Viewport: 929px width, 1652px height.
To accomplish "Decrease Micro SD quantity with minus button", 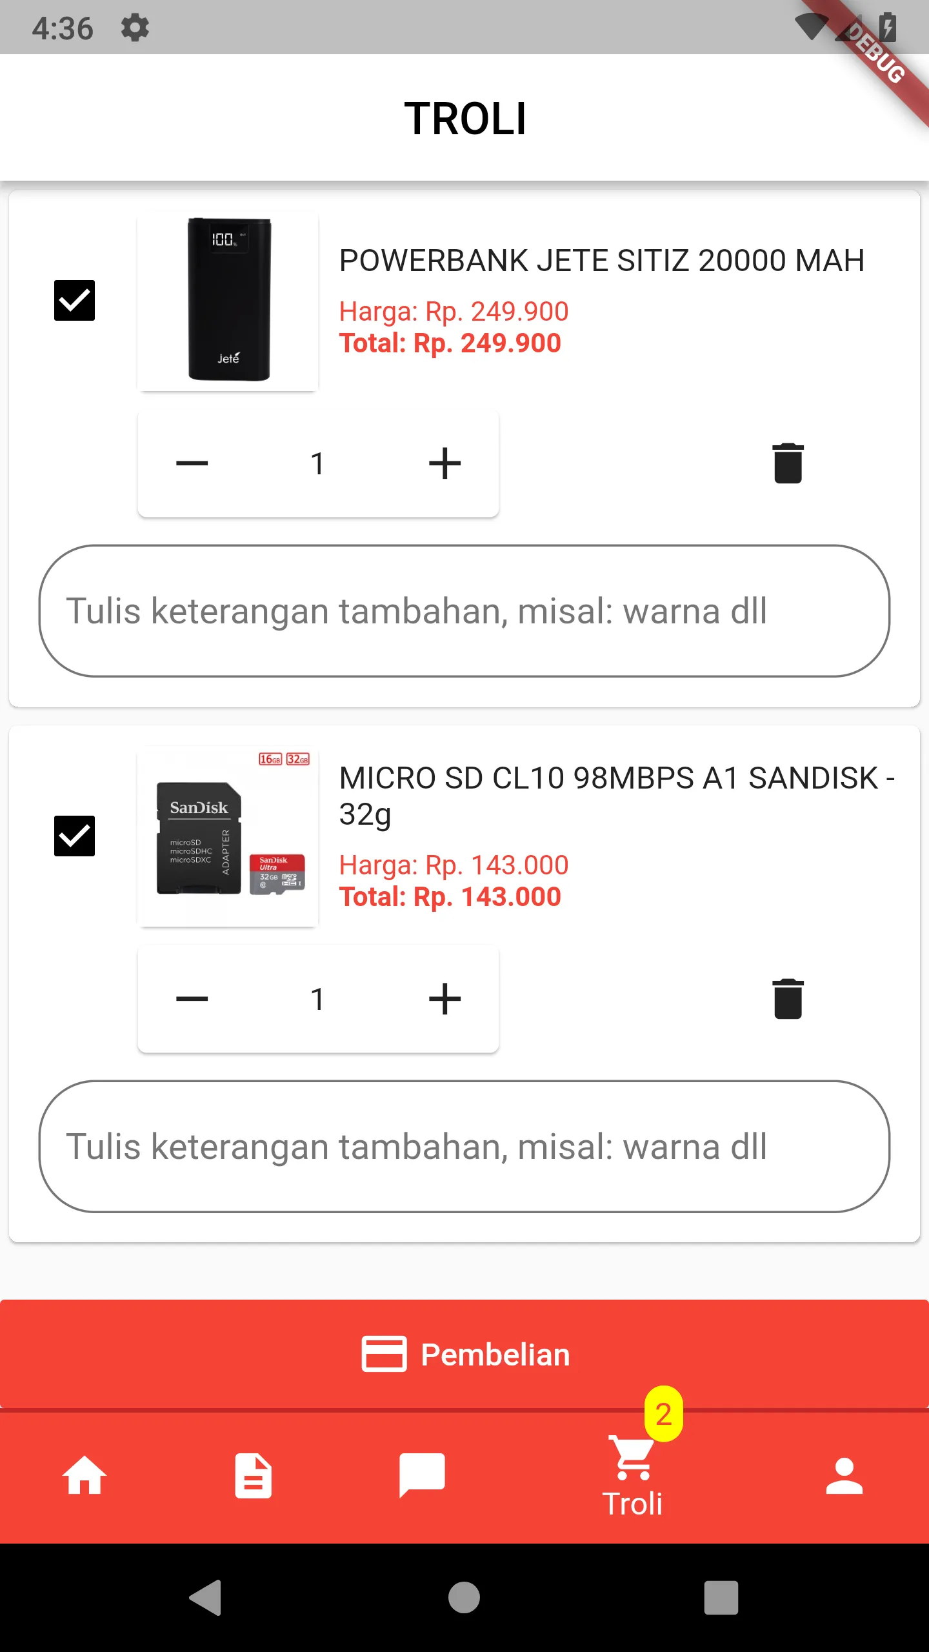I will point(192,999).
